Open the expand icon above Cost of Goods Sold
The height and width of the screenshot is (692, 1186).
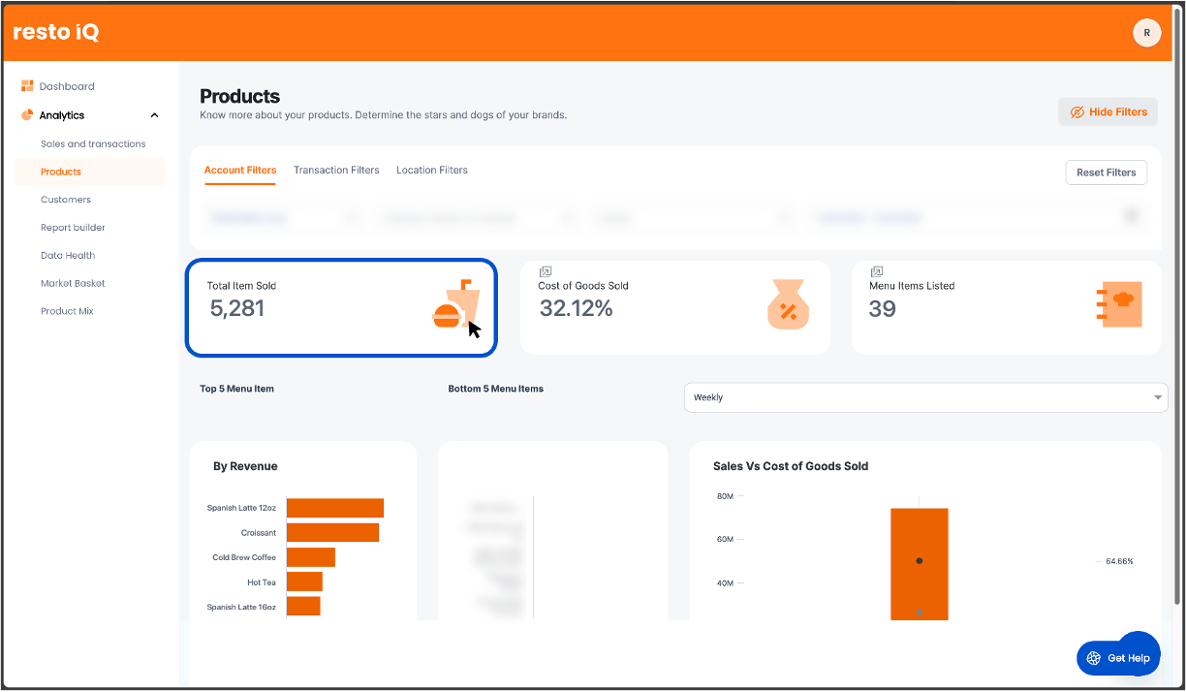(545, 271)
